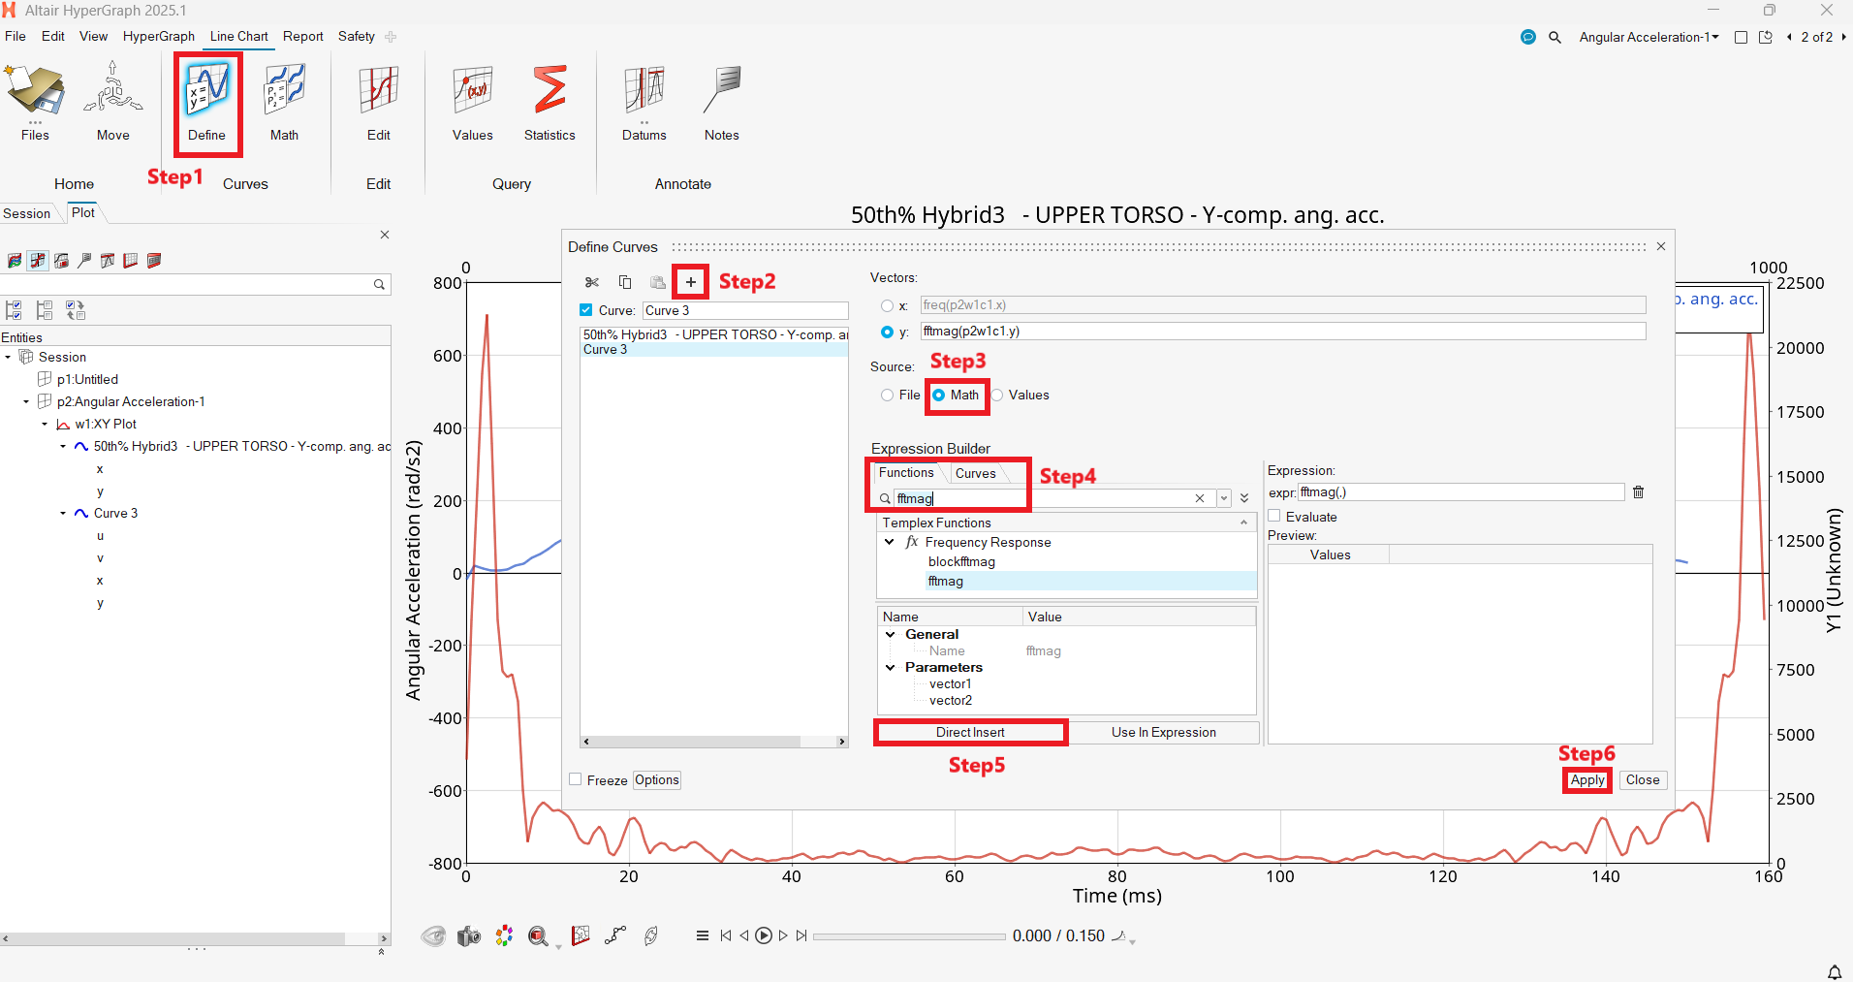Image resolution: width=1853 pixels, height=982 pixels.
Task: Choose File as curve source
Action: (887, 395)
